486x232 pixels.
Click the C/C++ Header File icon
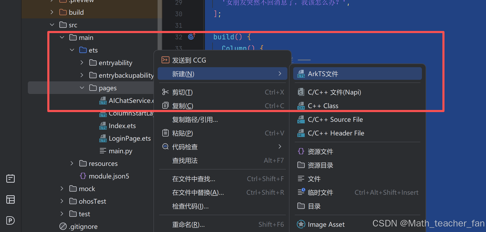pyautogui.click(x=301, y=133)
